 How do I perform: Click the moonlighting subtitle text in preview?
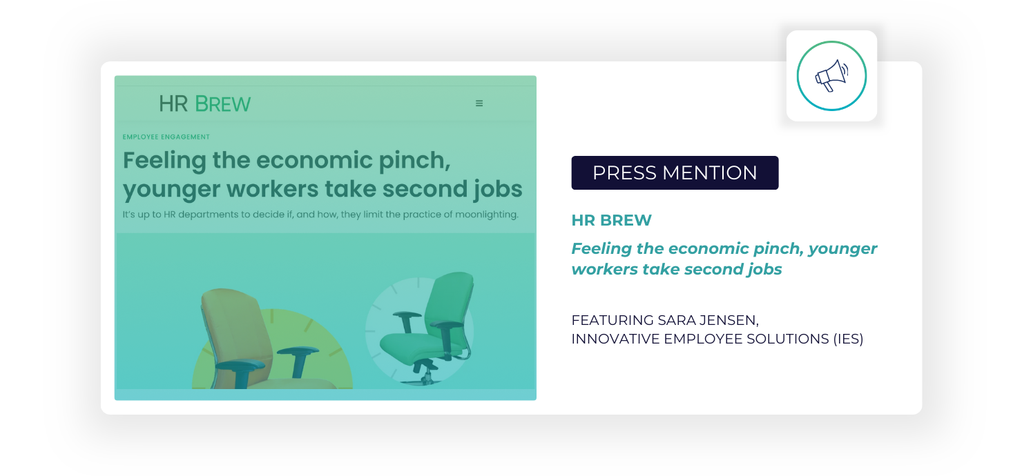320,215
